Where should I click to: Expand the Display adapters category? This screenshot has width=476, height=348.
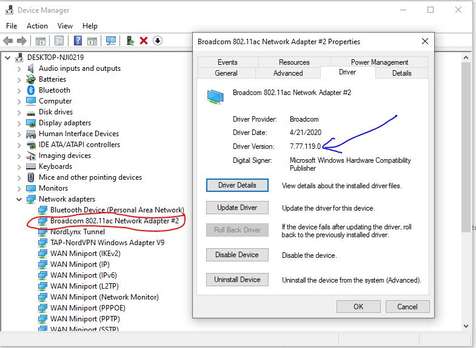19,123
